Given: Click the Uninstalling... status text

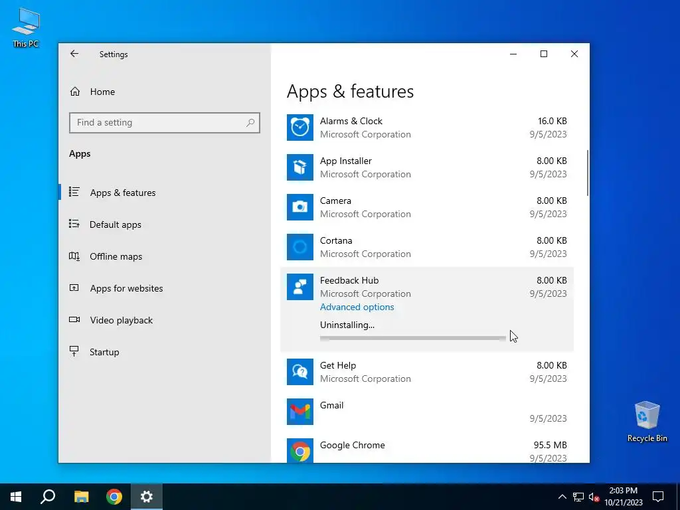Looking at the screenshot, I should tap(347, 325).
